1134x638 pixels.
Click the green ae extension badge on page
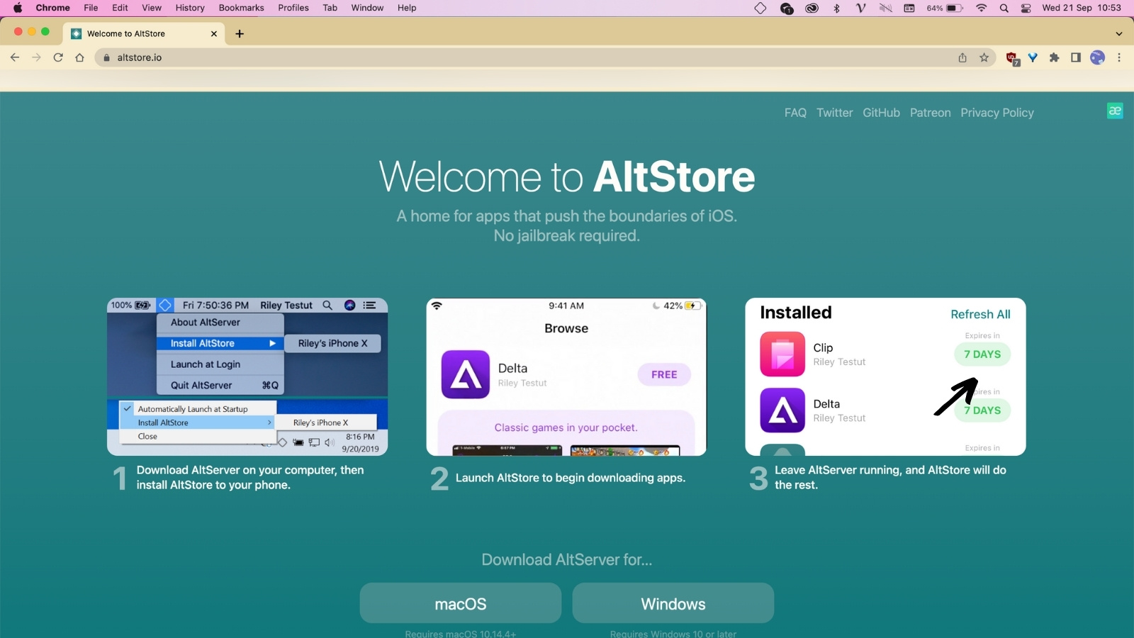pyautogui.click(x=1115, y=111)
